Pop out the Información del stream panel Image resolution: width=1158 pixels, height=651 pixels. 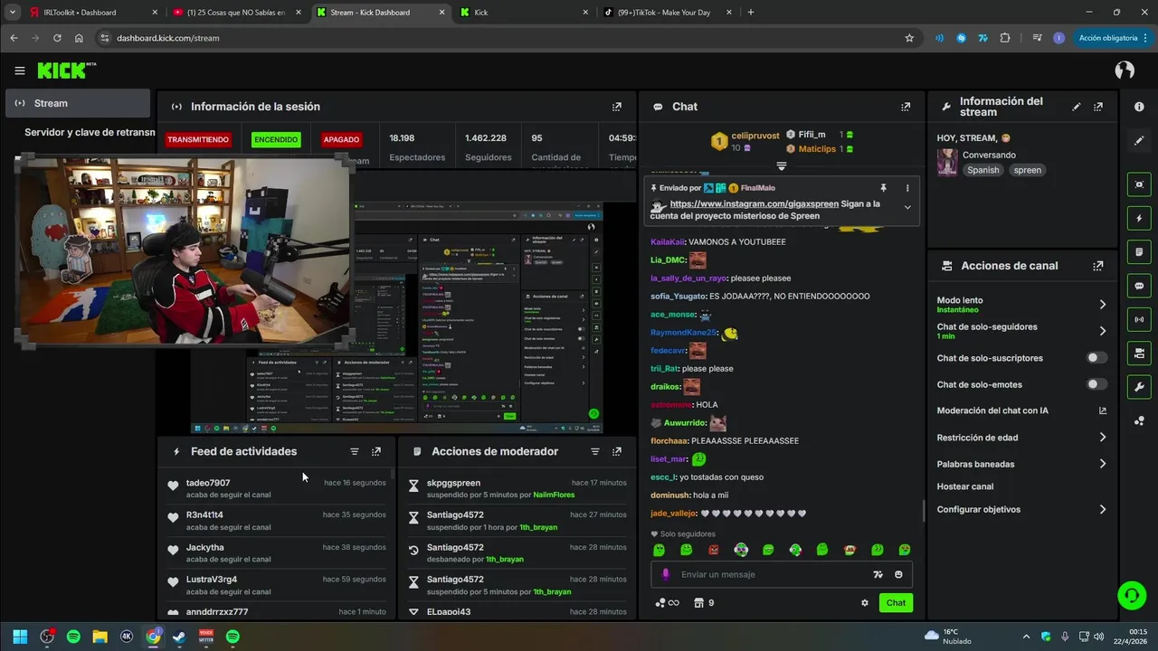click(1098, 107)
